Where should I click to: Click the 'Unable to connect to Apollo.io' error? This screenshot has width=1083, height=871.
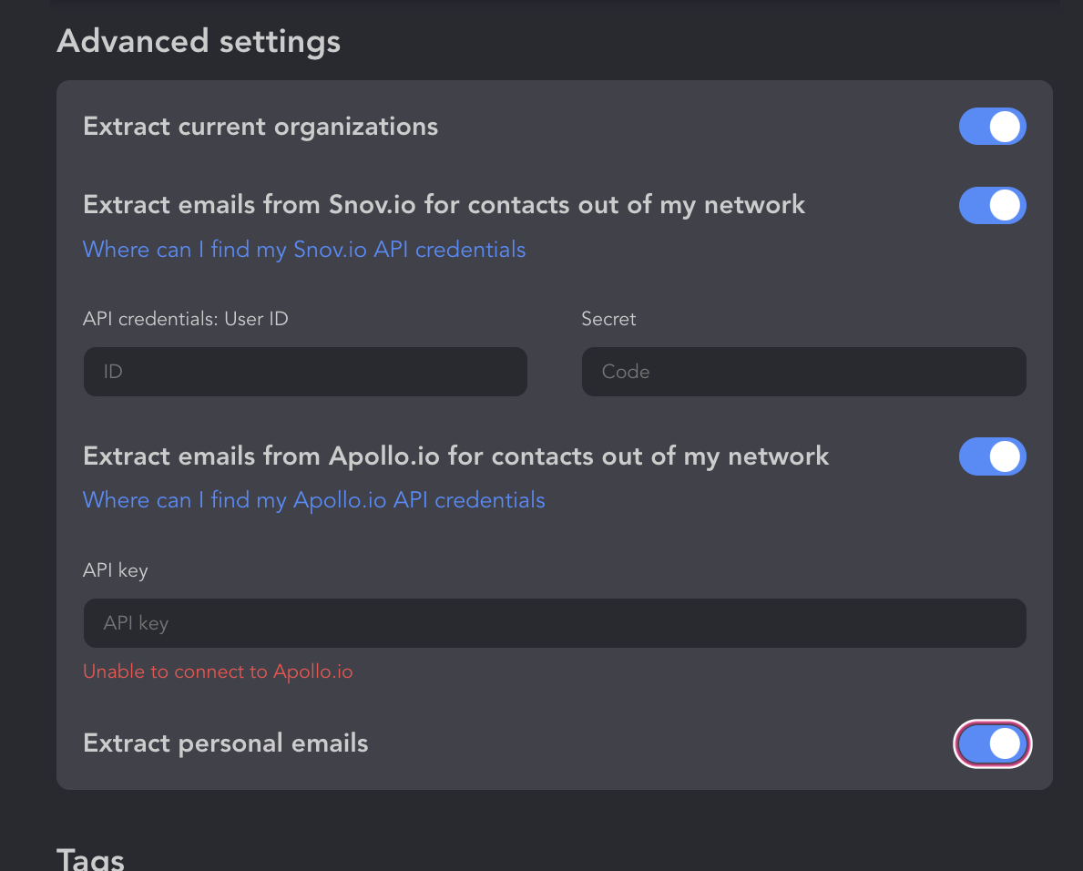click(x=218, y=671)
